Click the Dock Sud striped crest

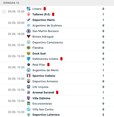tap(28, 53)
